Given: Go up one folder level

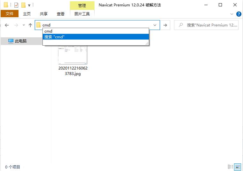Looking at the screenshot, I should (x=30, y=25).
